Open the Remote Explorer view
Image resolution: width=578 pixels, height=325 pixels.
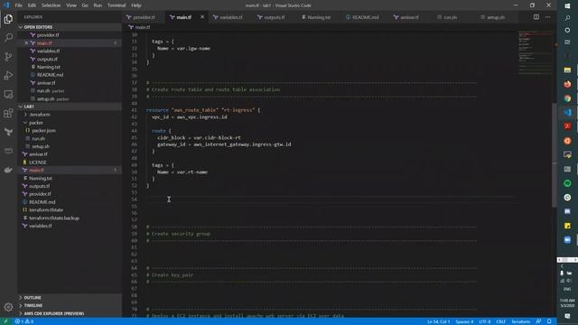click(8, 94)
